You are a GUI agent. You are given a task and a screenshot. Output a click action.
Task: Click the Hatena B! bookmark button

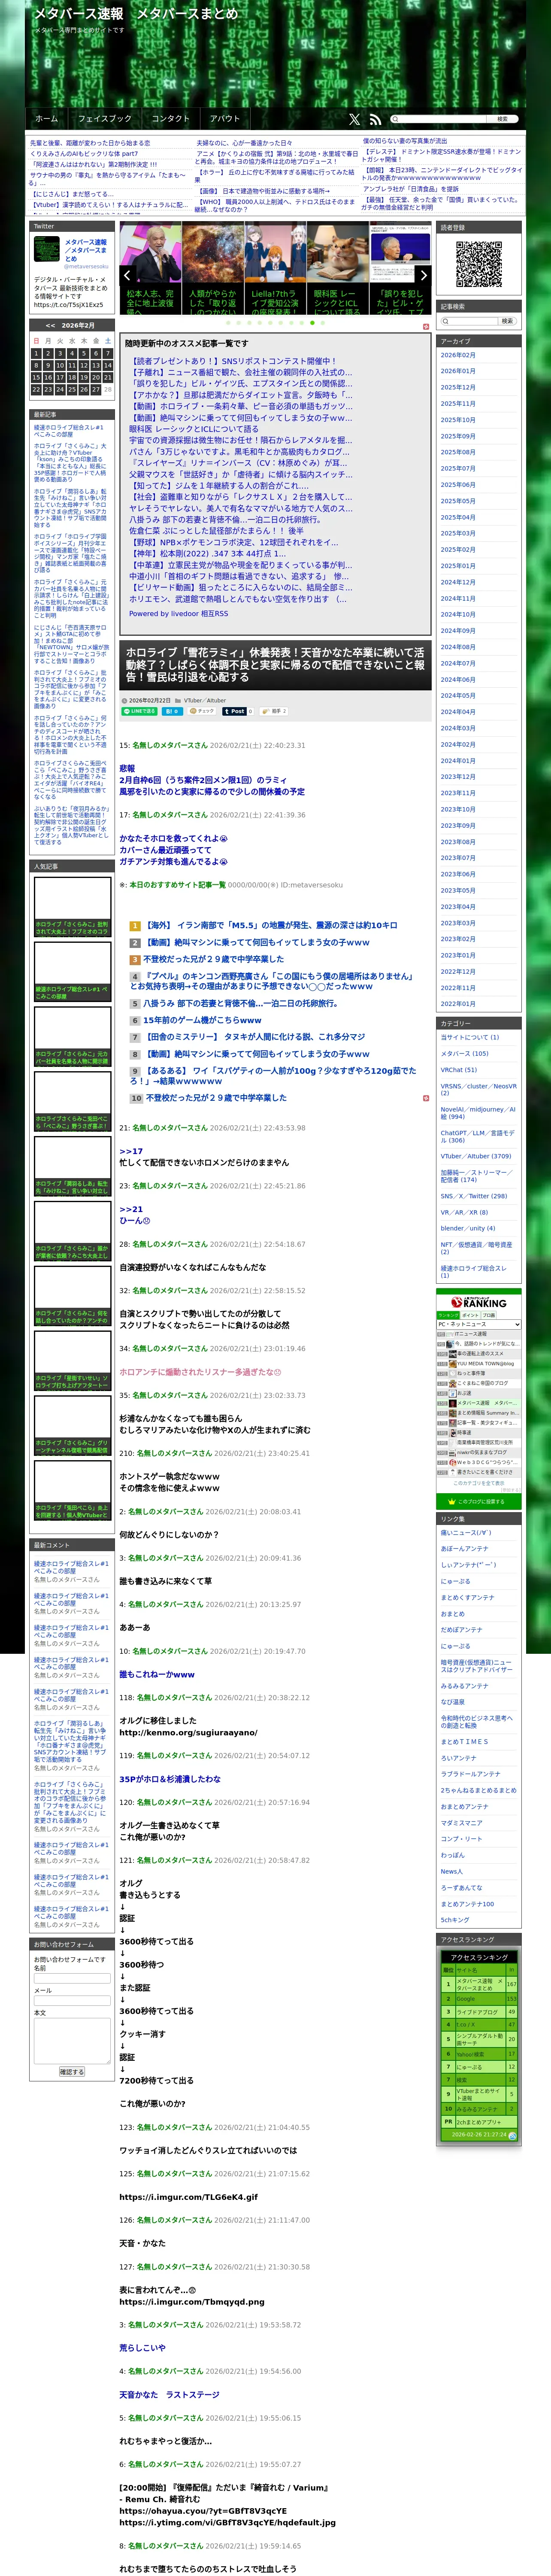172,711
